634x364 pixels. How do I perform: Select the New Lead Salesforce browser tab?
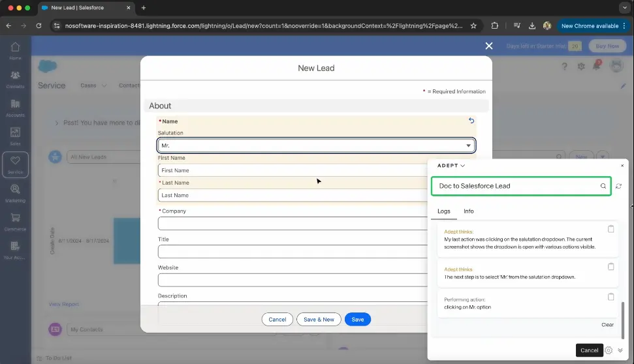[86, 8]
